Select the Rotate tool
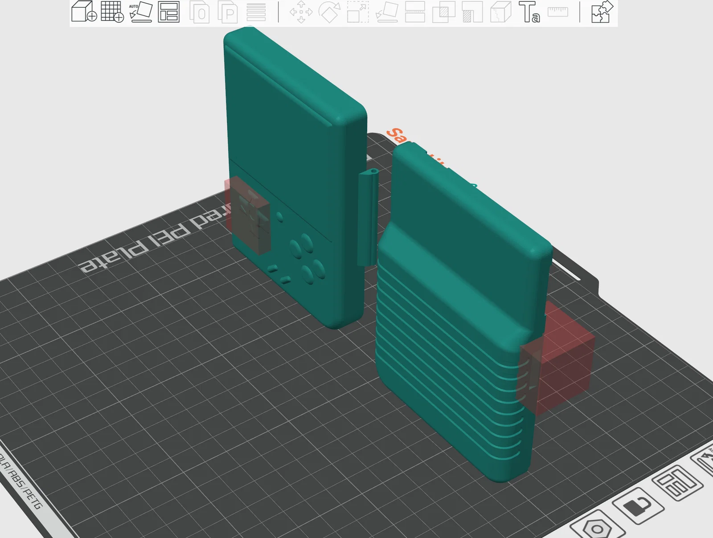 click(330, 12)
